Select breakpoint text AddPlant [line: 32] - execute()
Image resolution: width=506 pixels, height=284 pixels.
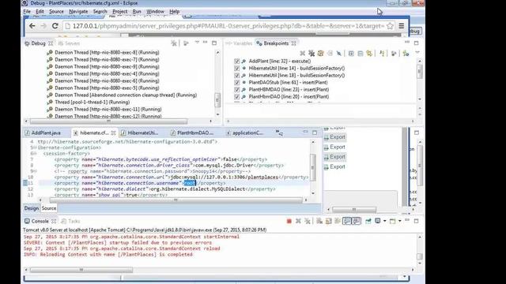click(x=280, y=62)
